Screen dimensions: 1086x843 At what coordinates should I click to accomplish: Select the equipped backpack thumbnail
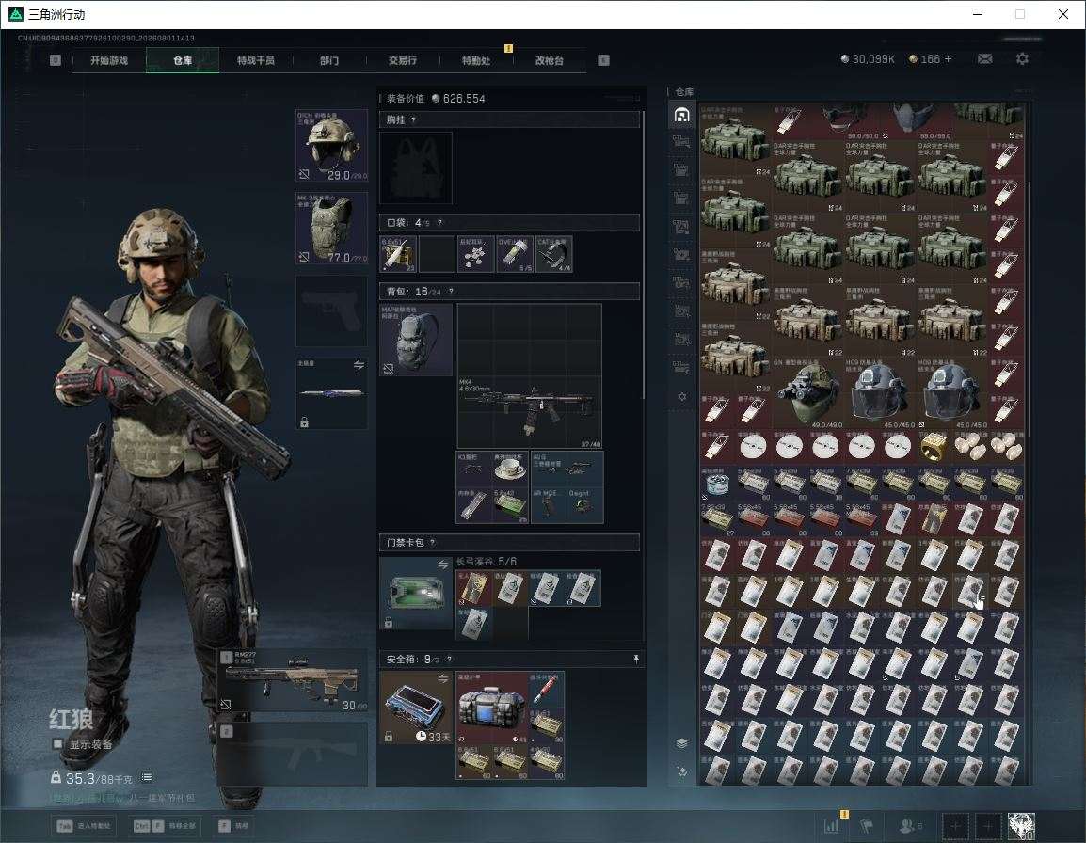point(416,340)
